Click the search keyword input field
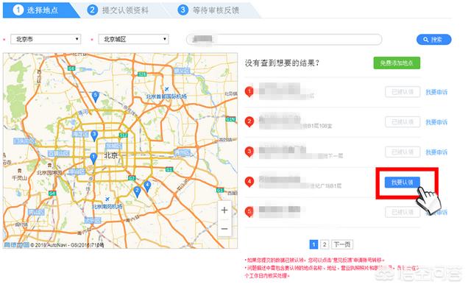Viewport: 471px width, 290px height. pyautogui.click(x=284, y=39)
